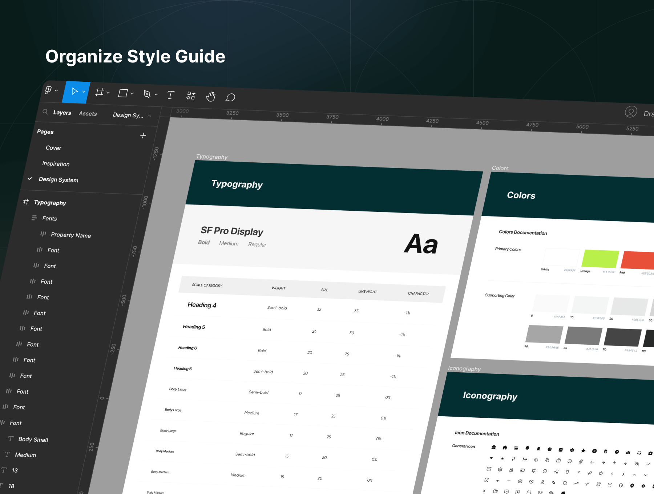The image size is (654, 494).
Task: Open the Resources components tool
Action: 191,96
